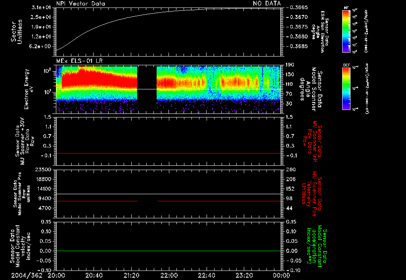
Task: Click the 23:20 time axis label
Action: 244,275
